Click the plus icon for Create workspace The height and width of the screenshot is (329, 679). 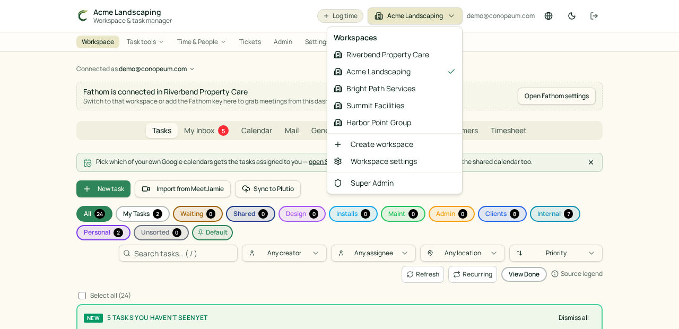pos(338,144)
